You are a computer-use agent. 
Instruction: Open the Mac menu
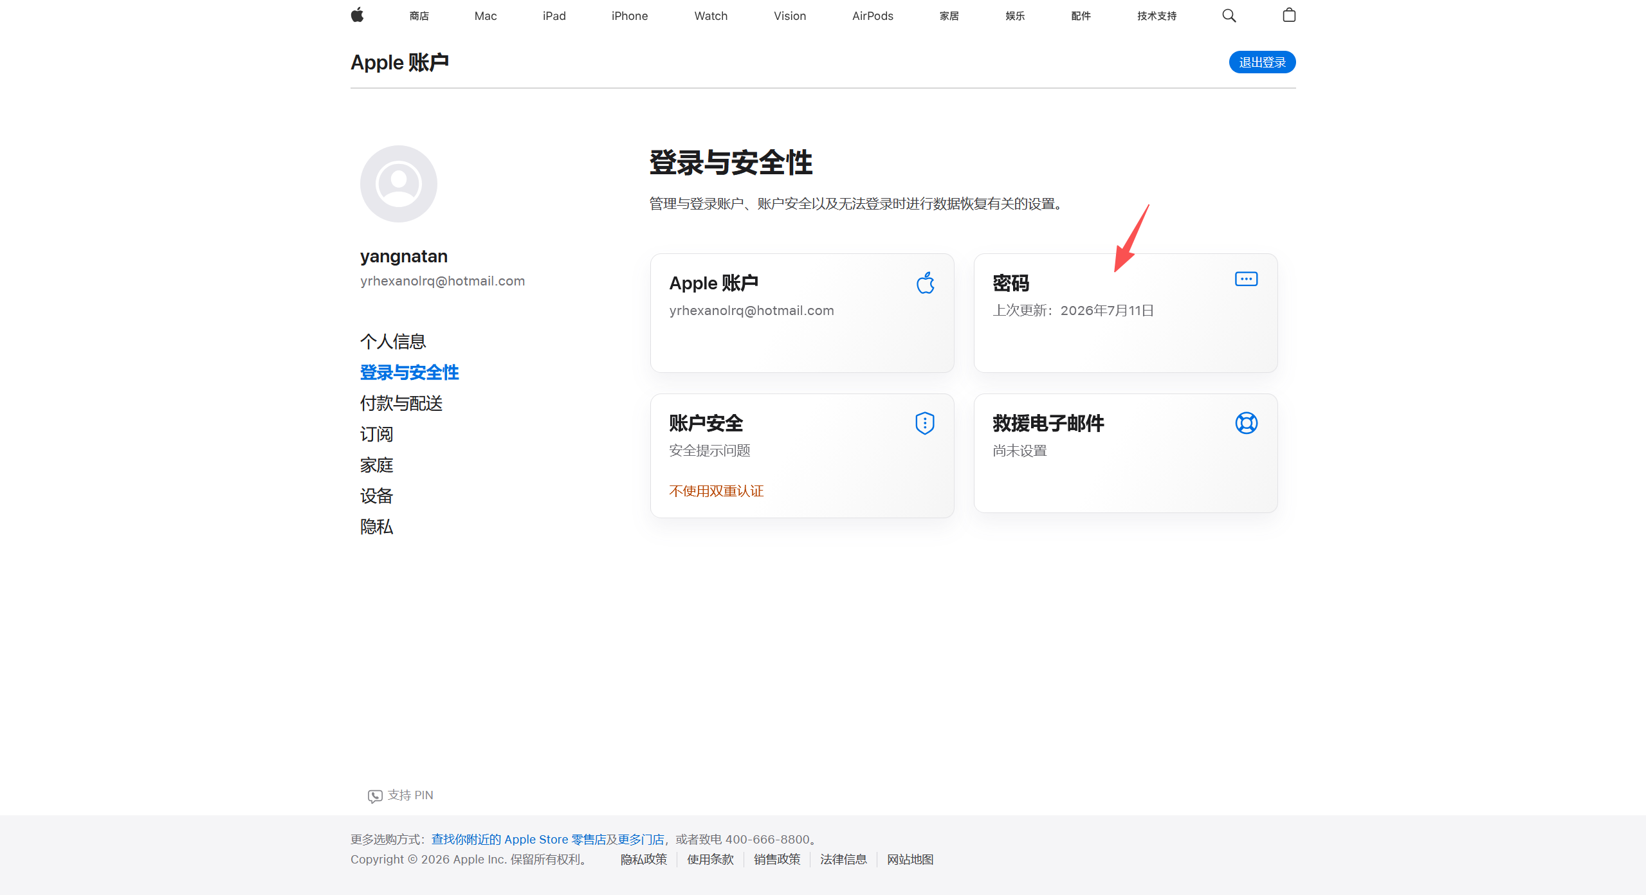pos(486,16)
